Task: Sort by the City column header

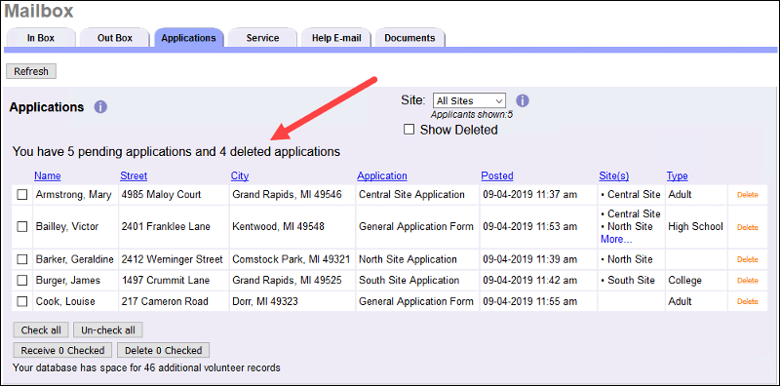Action: click(x=240, y=175)
